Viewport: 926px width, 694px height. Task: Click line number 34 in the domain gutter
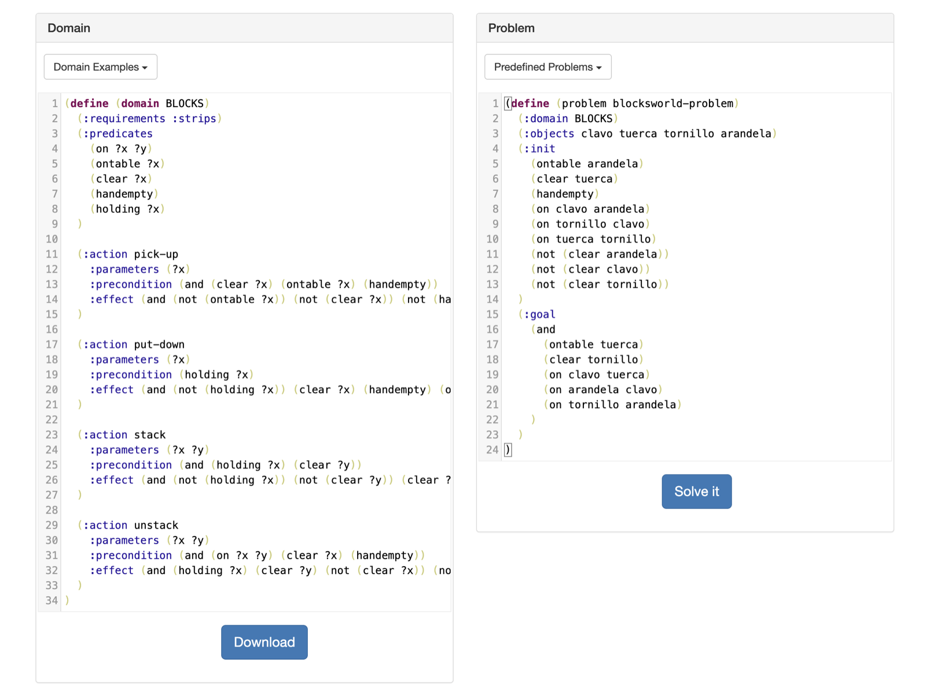click(52, 600)
